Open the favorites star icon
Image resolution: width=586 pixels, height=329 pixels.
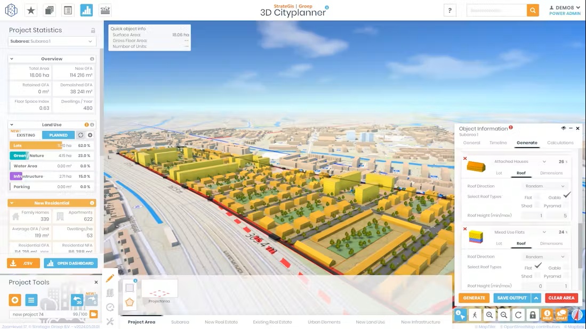[x=31, y=11]
